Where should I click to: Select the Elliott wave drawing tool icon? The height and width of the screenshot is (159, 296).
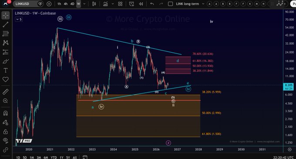point(280,3)
